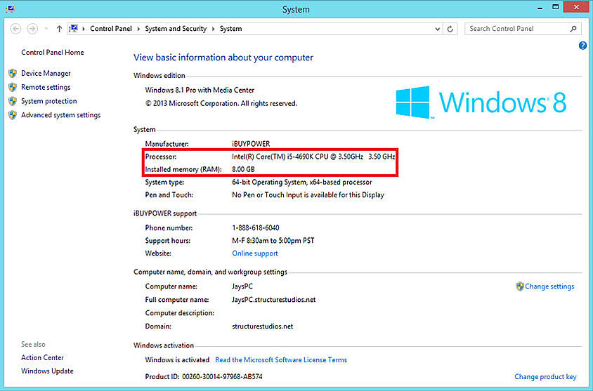The height and width of the screenshot is (391, 593).
Task: Open System protection
Action: coord(48,101)
